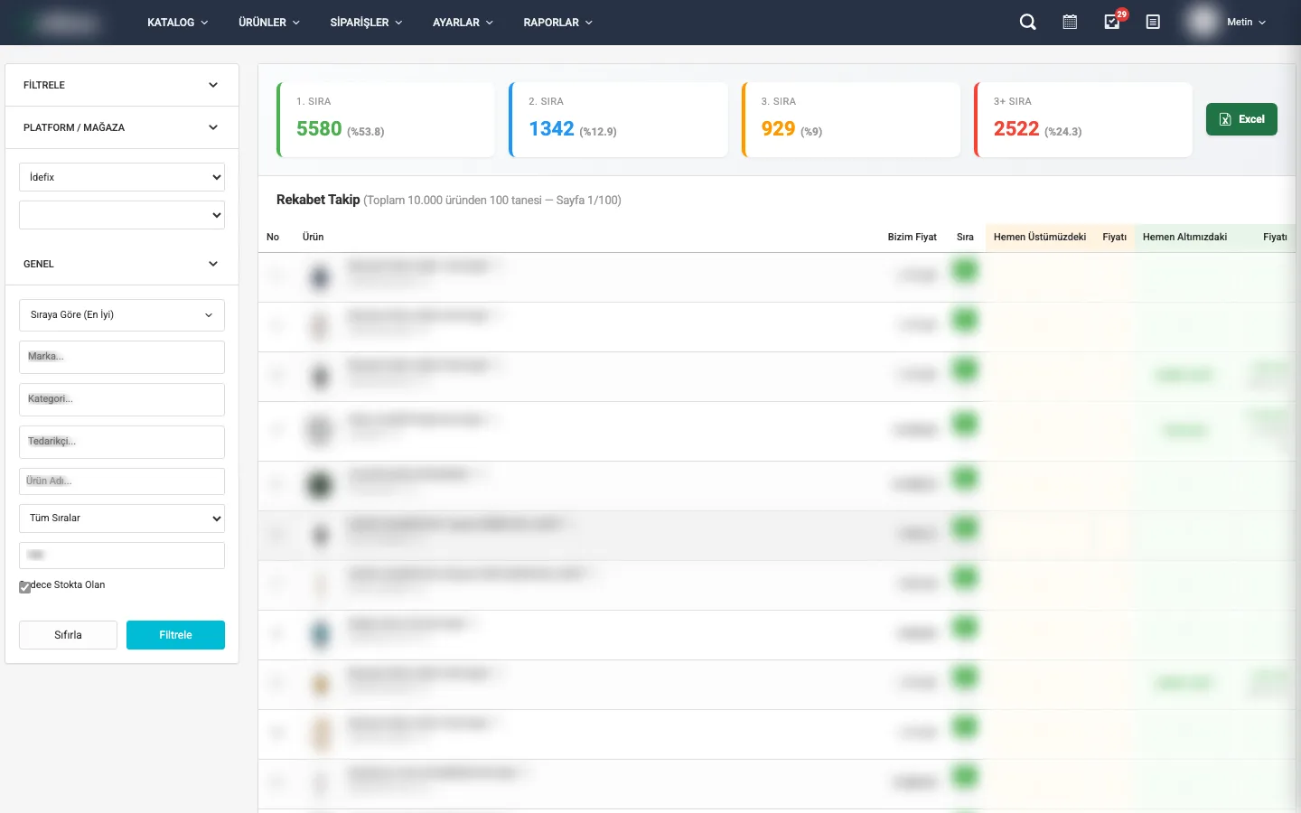This screenshot has width=1301, height=813.
Task: Click the Sıfırla reset button
Action: (x=68, y=635)
